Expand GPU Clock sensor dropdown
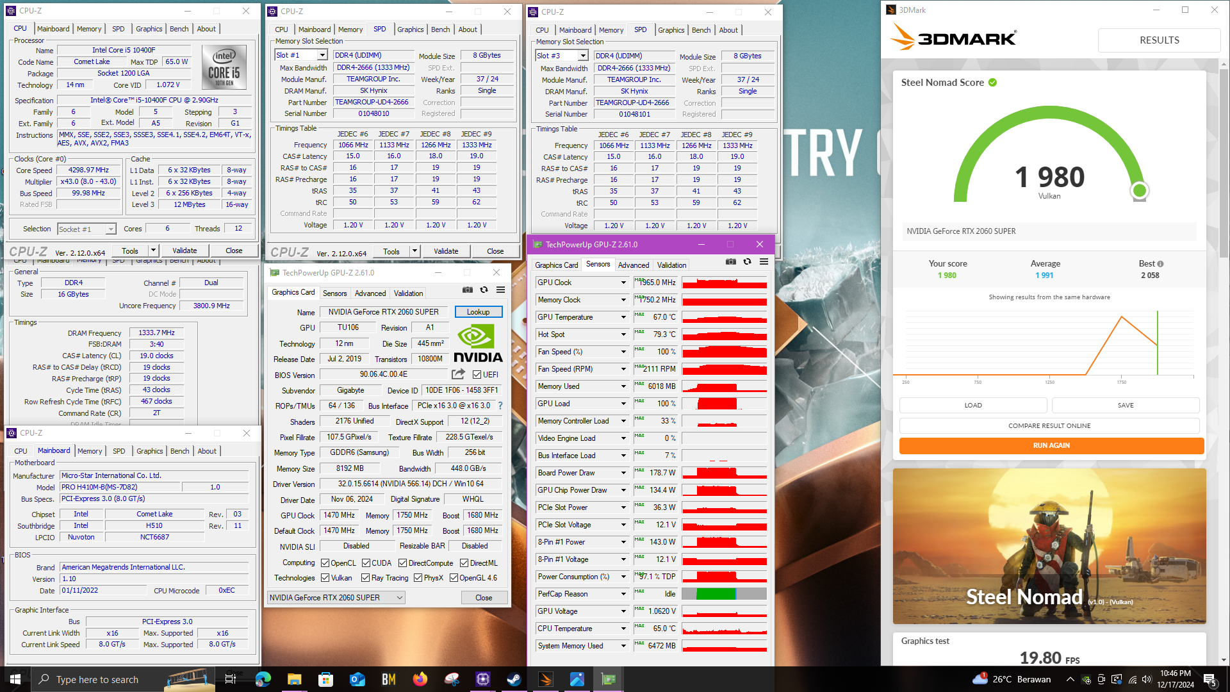Viewport: 1230px width, 692px height. tap(623, 283)
